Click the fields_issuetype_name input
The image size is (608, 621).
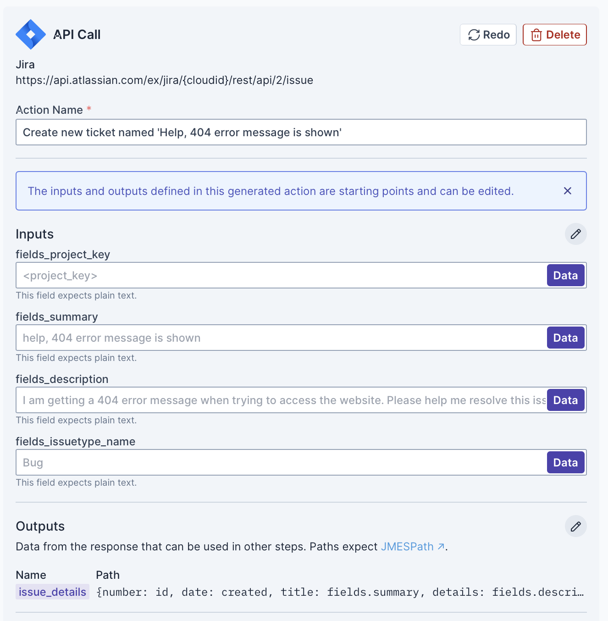click(281, 463)
